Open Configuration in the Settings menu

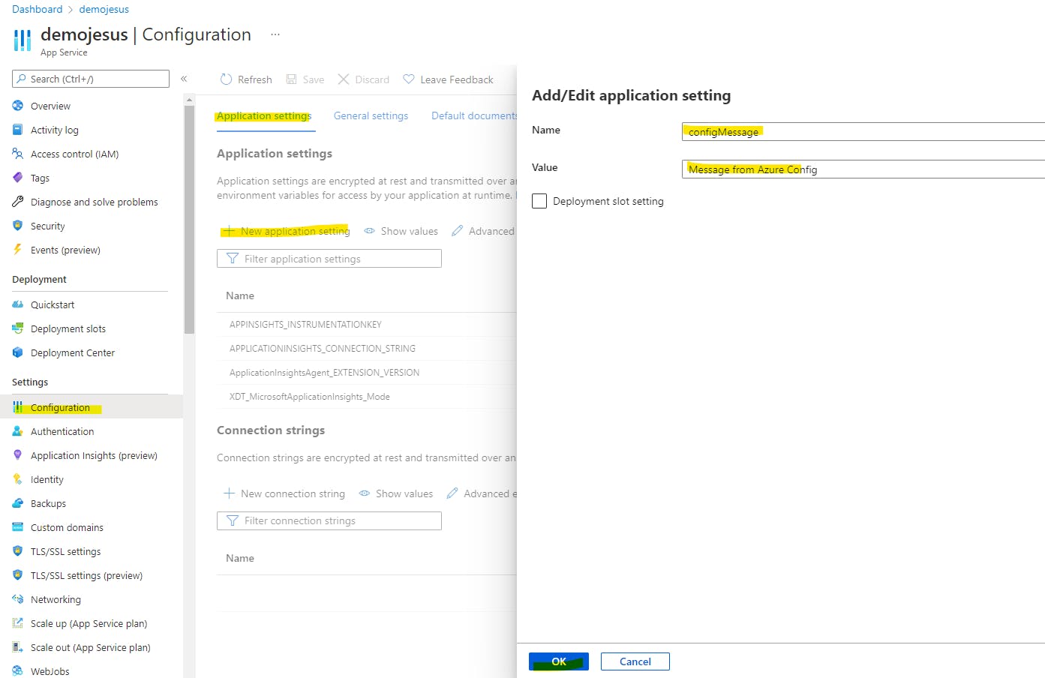(x=92, y=407)
